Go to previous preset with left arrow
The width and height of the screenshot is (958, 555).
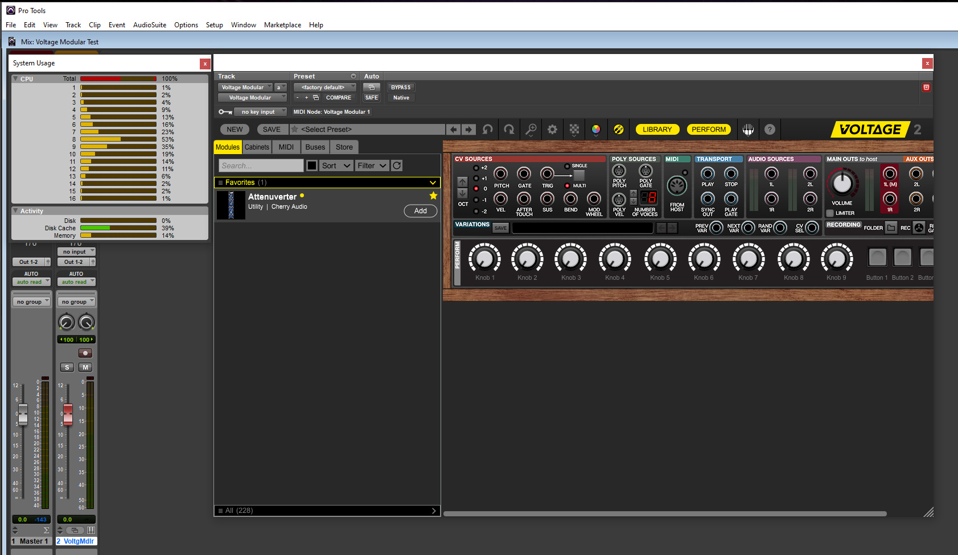tap(453, 130)
